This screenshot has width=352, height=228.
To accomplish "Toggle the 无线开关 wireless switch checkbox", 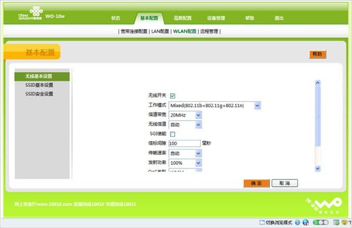I will coord(172,96).
